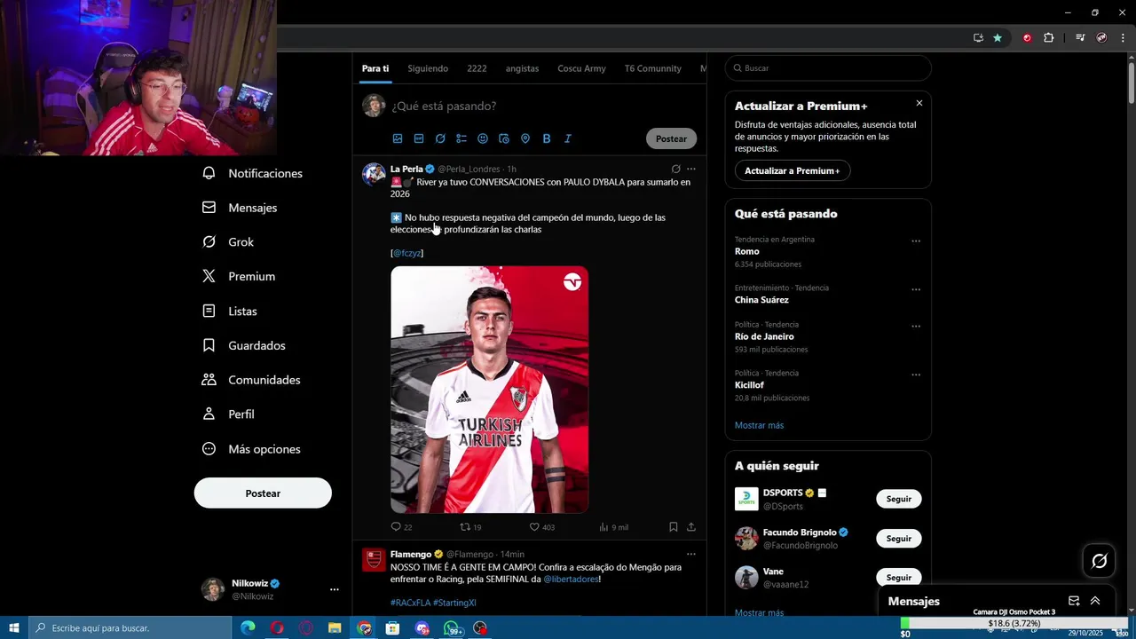Screen dimensions: 1136x639
Task: Open the T6 Comunnity tab
Action: [x=652, y=68]
